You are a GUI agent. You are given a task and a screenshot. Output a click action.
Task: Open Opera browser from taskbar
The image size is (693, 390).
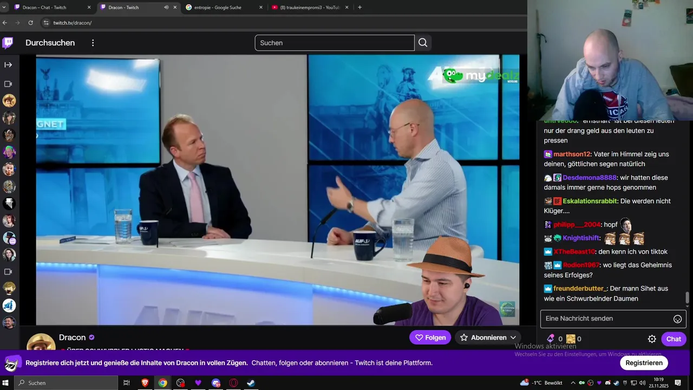tap(233, 383)
